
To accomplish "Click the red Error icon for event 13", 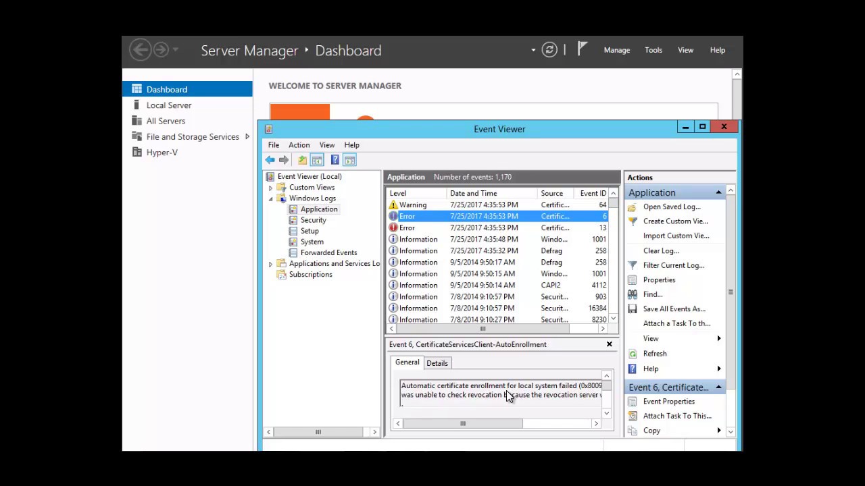I will (393, 227).
